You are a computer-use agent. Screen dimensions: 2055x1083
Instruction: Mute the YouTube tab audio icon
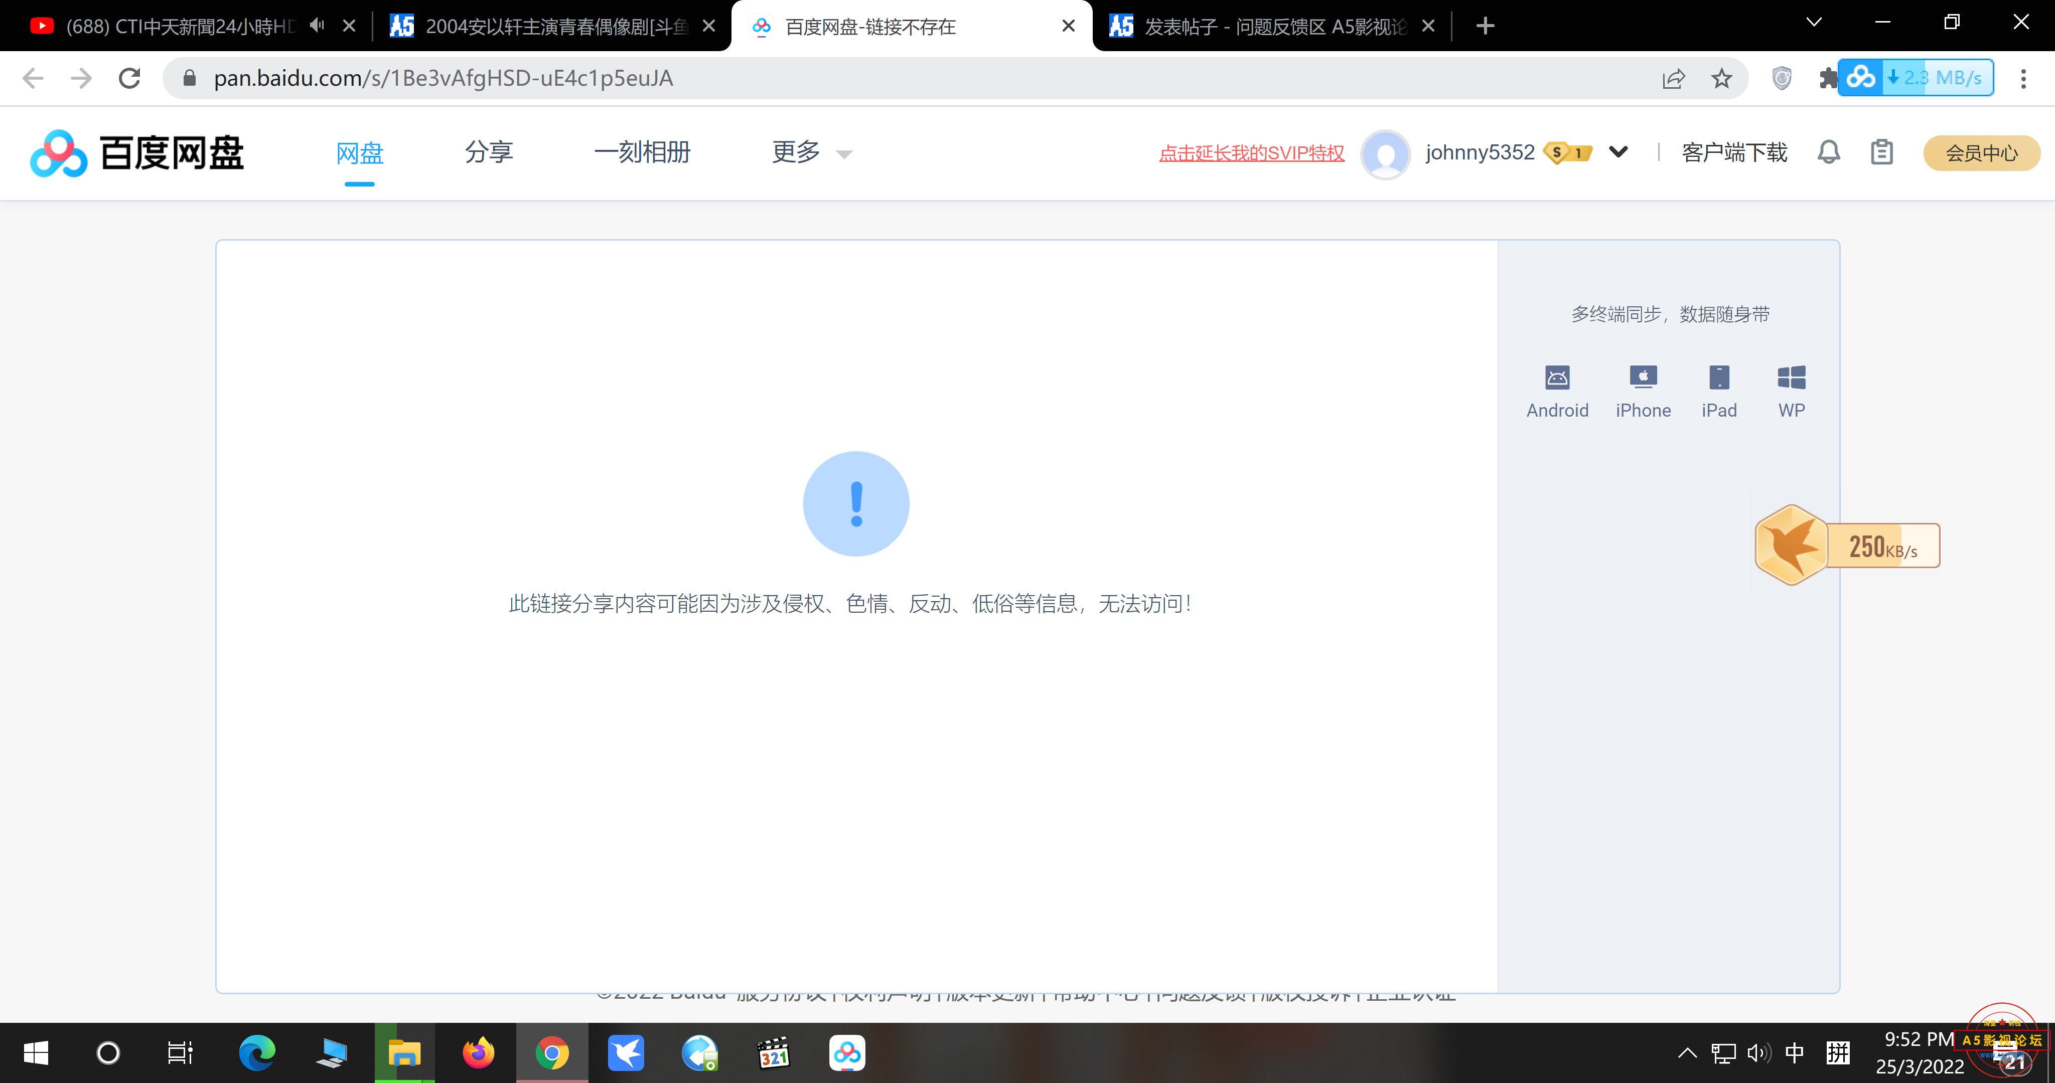318,26
